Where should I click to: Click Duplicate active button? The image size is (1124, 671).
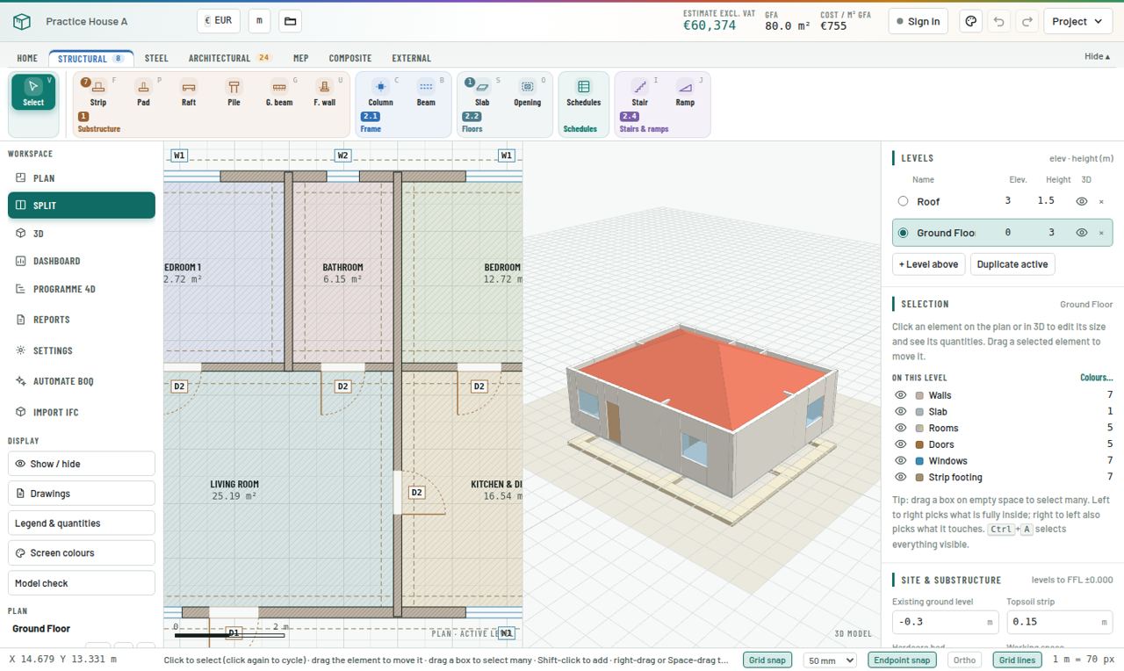click(x=1012, y=264)
